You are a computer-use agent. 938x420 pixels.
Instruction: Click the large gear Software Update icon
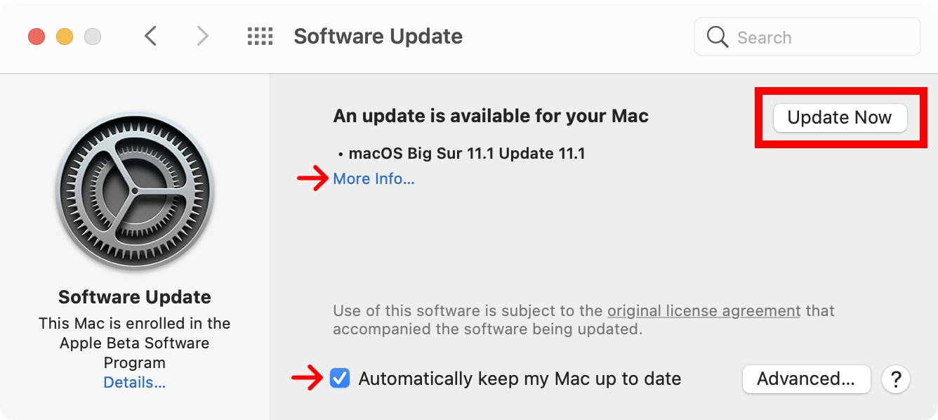coord(135,191)
